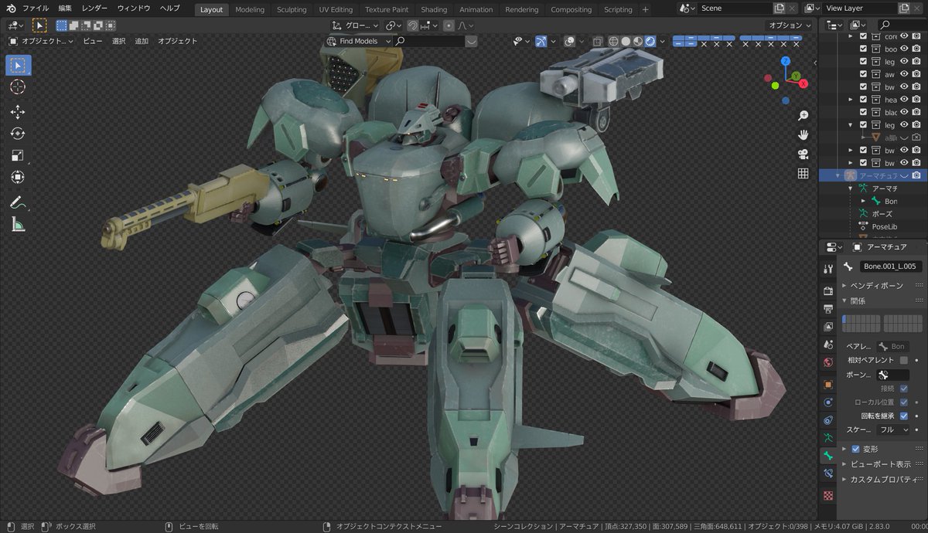Click the bone name field Bone.001_L.005
This screenshot has width=928, height=533.
[890, 266]
